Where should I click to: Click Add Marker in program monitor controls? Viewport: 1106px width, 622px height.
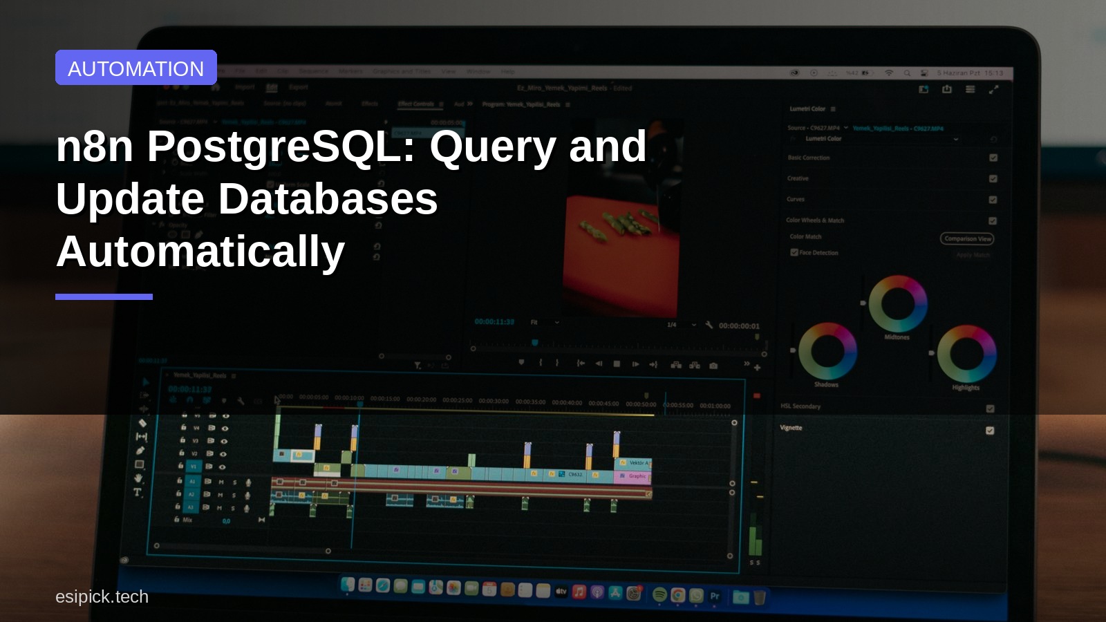tap(521, 362)
